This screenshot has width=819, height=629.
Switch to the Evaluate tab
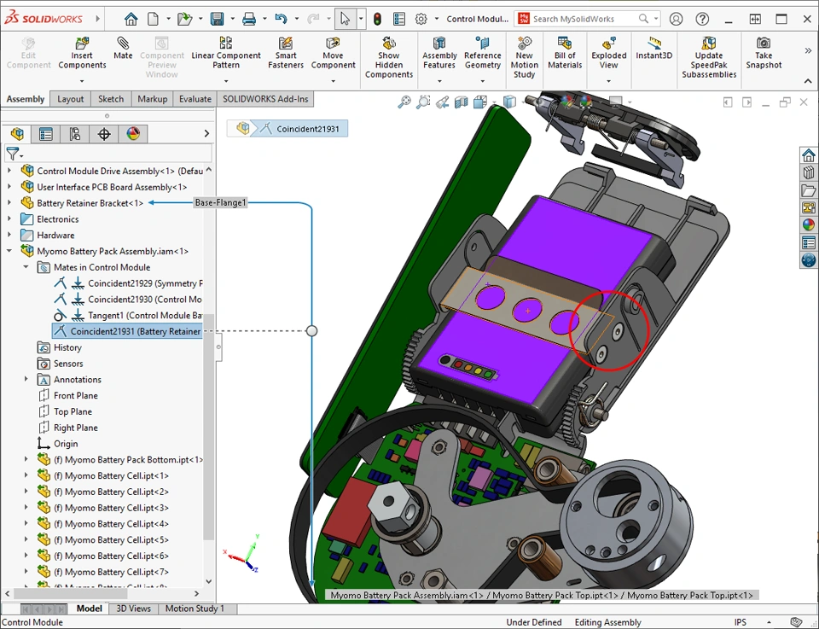pyautogui.click(x=195, y=99)
